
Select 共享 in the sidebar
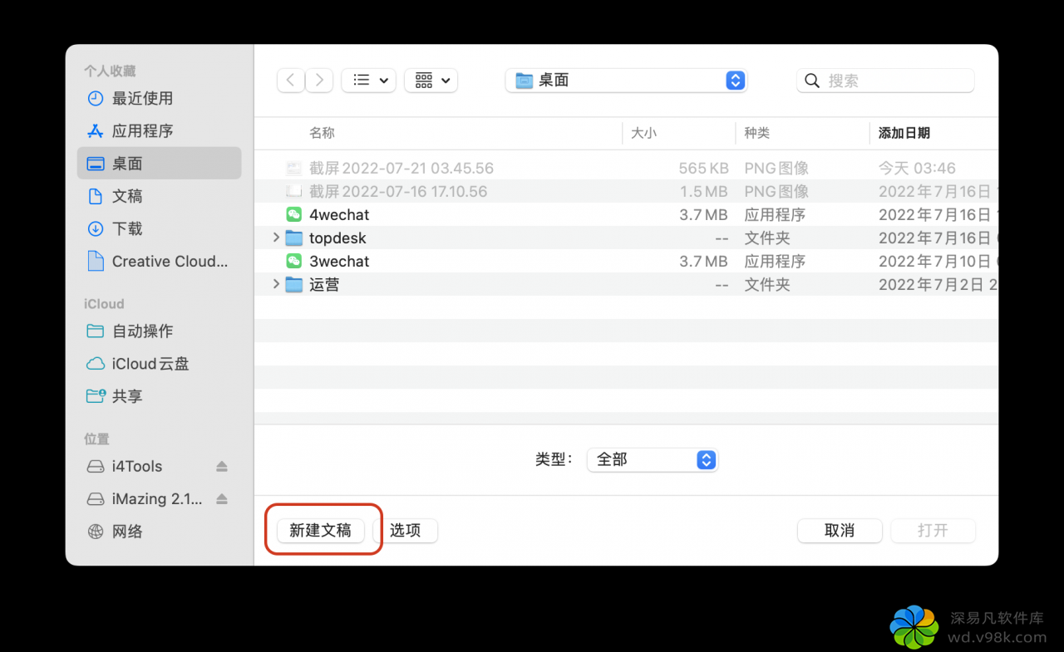(160, 396)
